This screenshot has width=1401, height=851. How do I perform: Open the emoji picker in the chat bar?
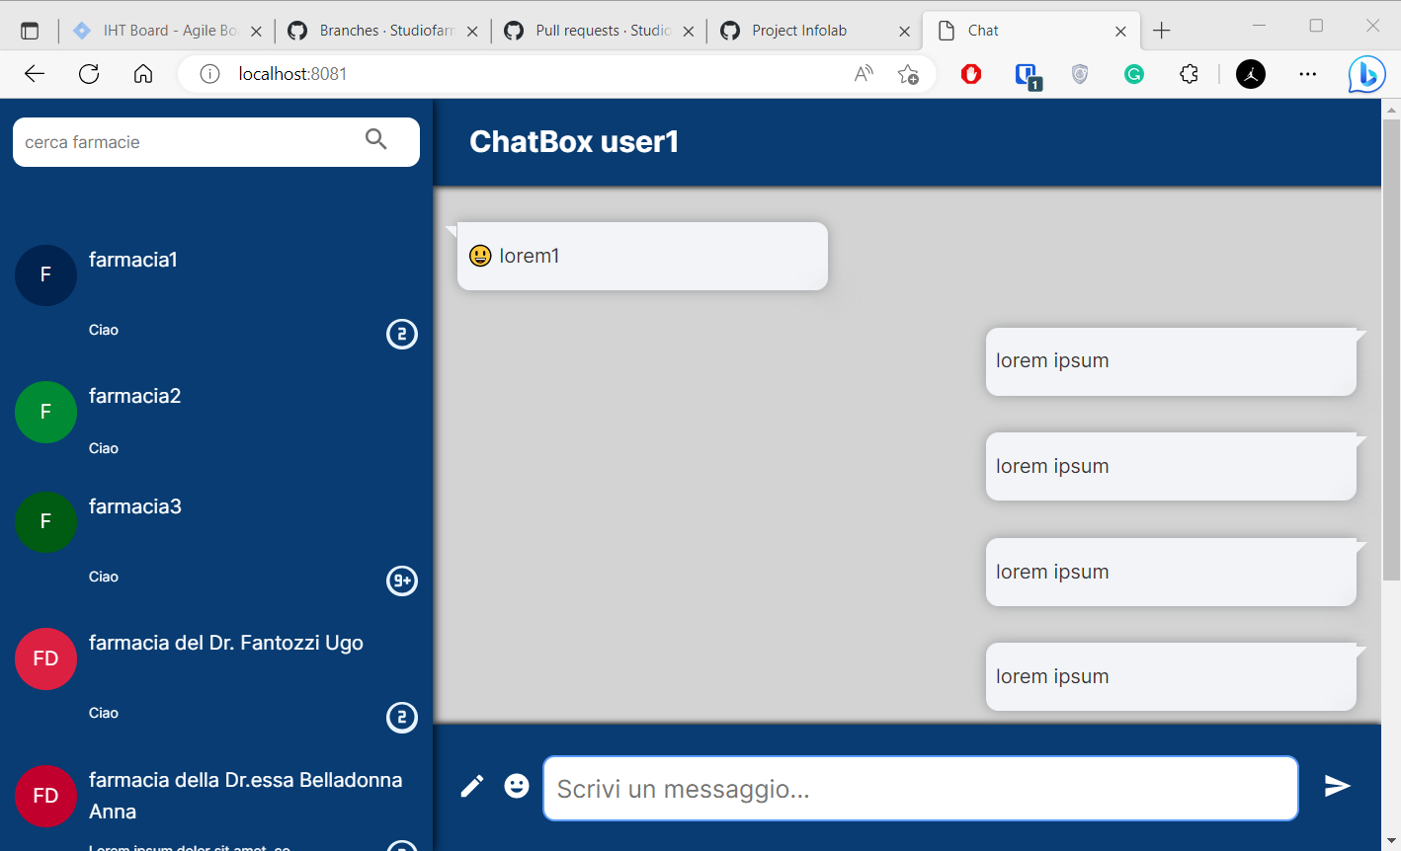point(517,785)
